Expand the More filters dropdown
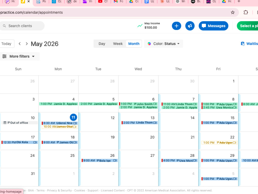 [20, 56]
